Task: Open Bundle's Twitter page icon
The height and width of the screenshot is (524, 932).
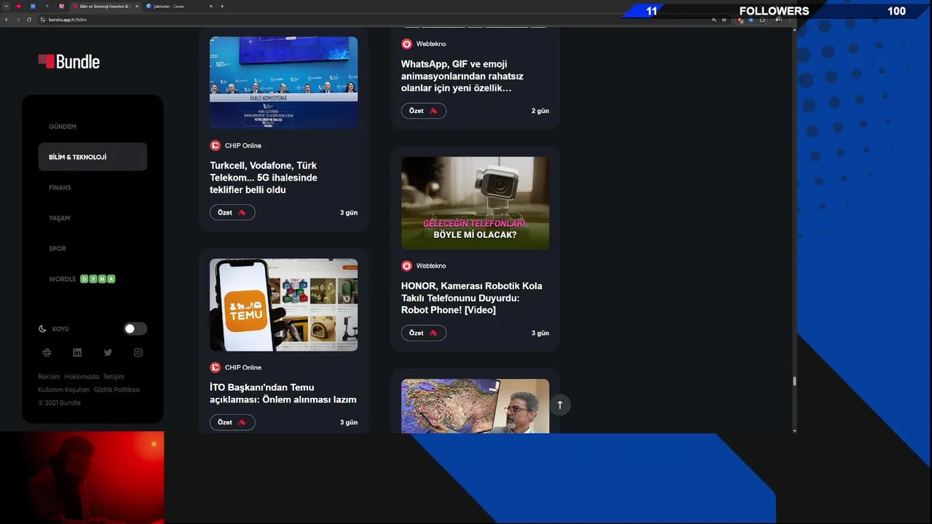Action: (108, 352)
